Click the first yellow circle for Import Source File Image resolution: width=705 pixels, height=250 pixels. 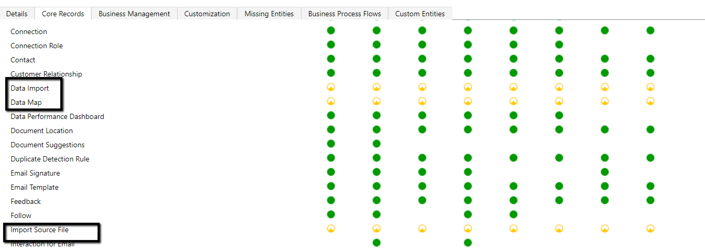pos(331,229)
